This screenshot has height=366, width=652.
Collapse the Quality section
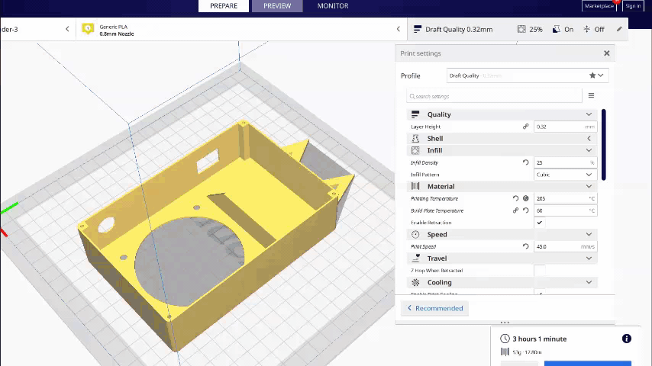(x=589, y=114)
